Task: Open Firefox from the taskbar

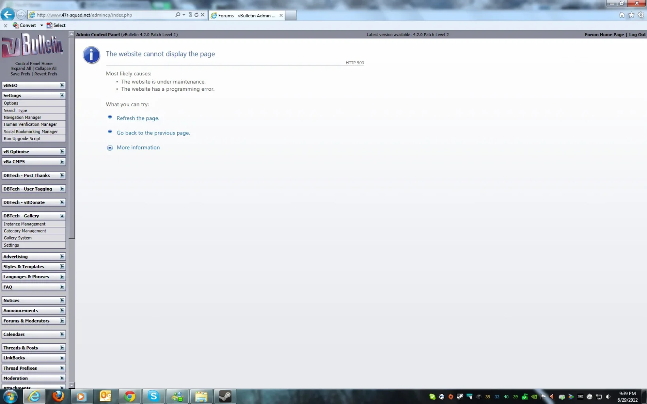Action: (58, 396)
